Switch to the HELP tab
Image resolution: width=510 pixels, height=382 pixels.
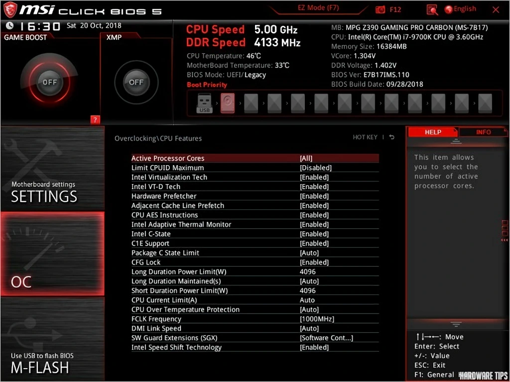(433, 132)
